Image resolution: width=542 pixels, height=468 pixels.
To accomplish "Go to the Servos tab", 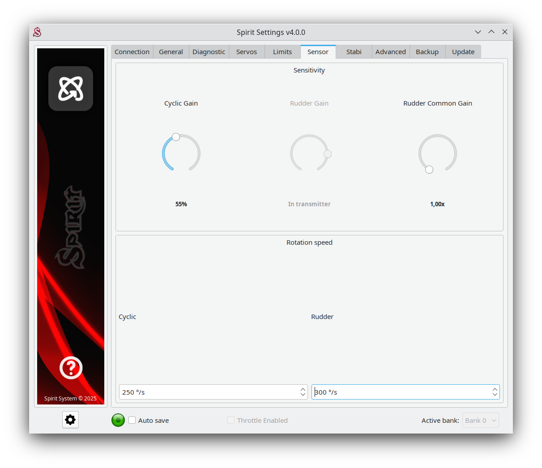I will click(247, 52).
